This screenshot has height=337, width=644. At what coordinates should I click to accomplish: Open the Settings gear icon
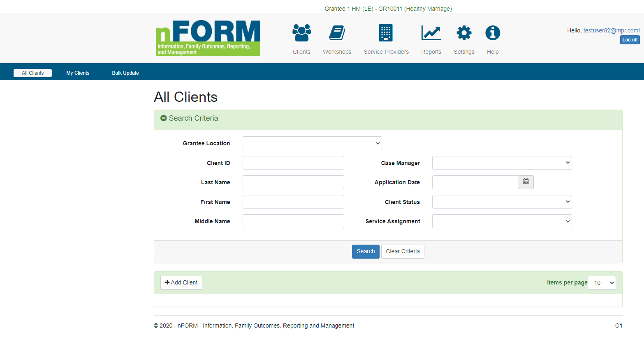(x=464, y=33)
